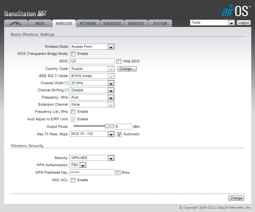Check Show to reveal preshared key
The image size is (255, 212).
tap(118, 173)
